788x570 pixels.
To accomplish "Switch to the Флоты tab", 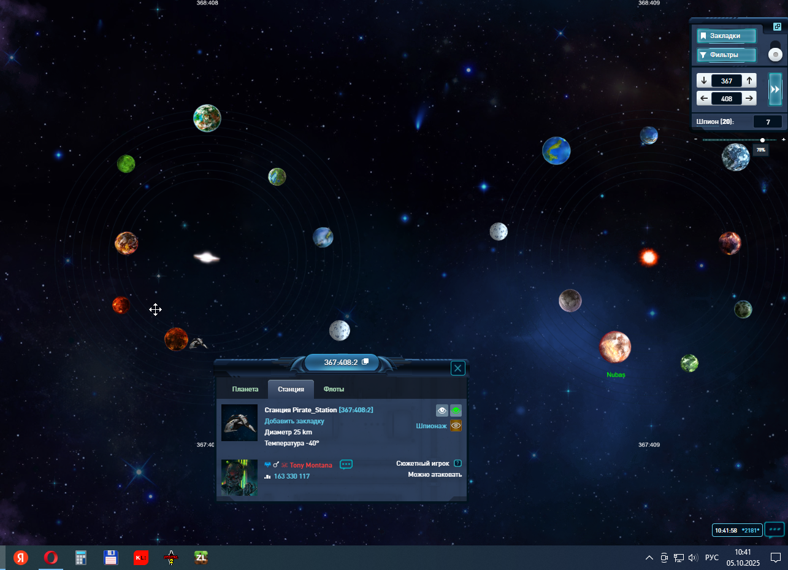I will (x=334, y=390).
